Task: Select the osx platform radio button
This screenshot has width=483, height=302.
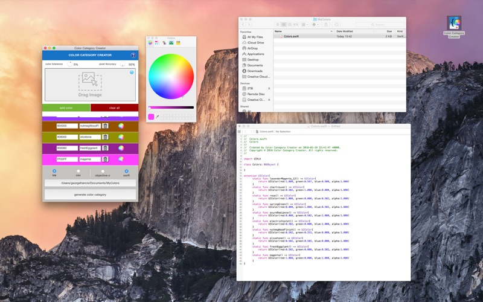Action: pos(78,171)
